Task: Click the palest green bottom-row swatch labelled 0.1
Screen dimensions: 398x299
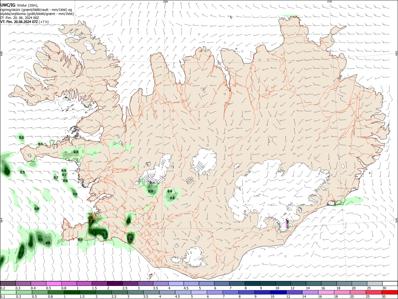Action: tap(8, 292)
